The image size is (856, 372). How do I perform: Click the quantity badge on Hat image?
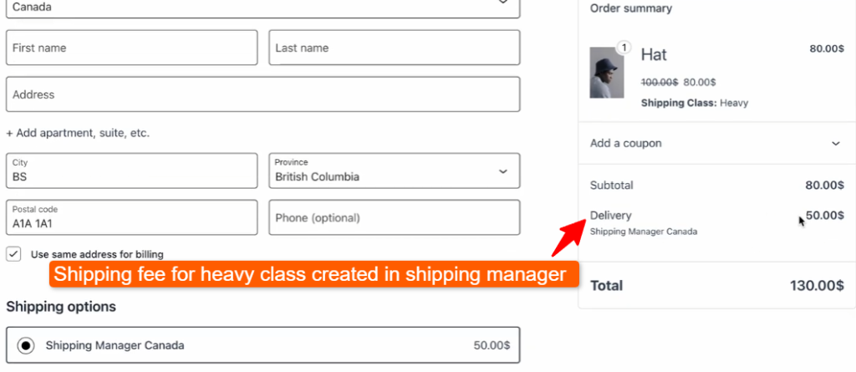point(623,48)
